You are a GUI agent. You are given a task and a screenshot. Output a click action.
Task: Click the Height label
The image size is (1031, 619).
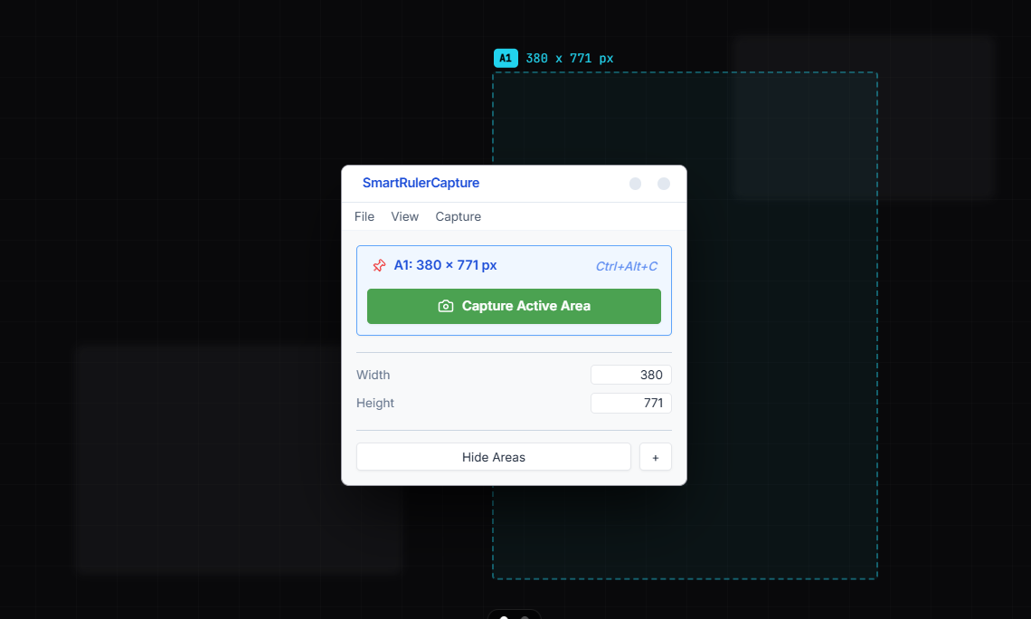pos(374,403)
